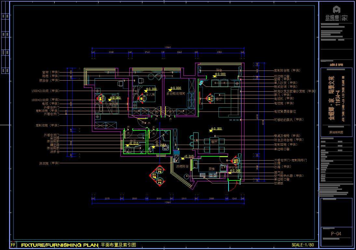Select the SCALE:1/80 text

pos(303,245)
